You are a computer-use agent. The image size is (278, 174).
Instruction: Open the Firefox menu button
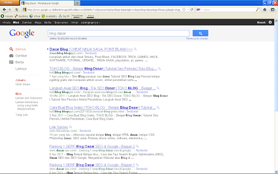[9, 3]
